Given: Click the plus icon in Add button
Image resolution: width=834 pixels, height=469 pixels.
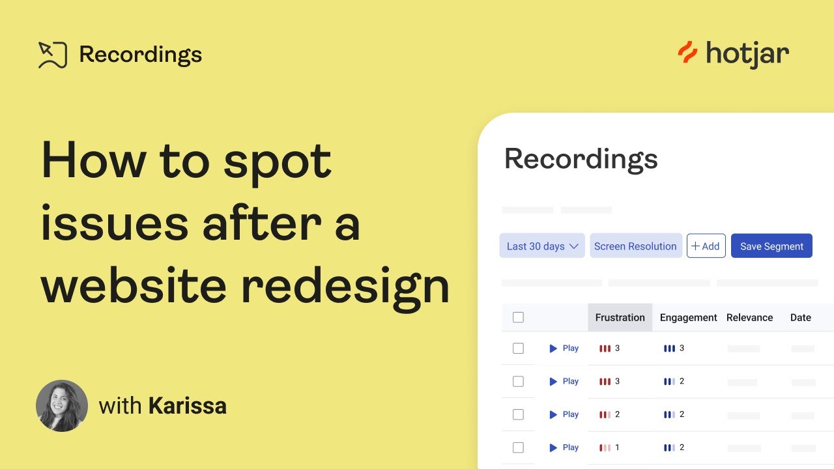Looking at the screenshot, I should [x=695, y=246].
